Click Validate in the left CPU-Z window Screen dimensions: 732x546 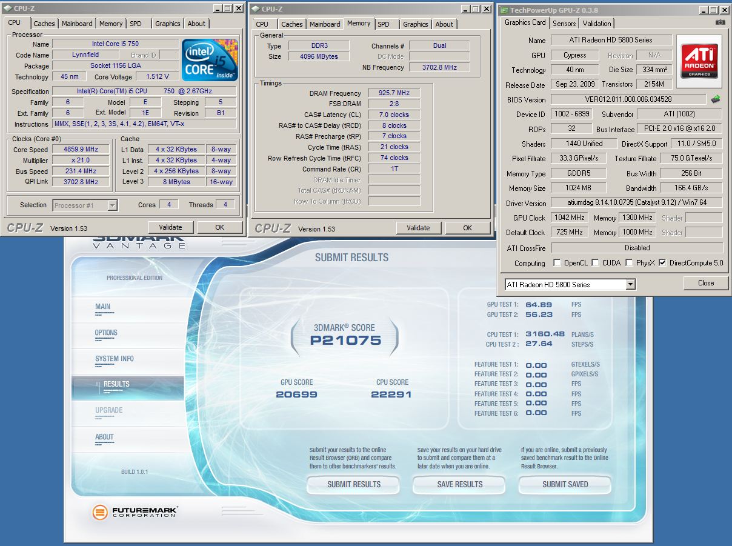tap(170, 227)
